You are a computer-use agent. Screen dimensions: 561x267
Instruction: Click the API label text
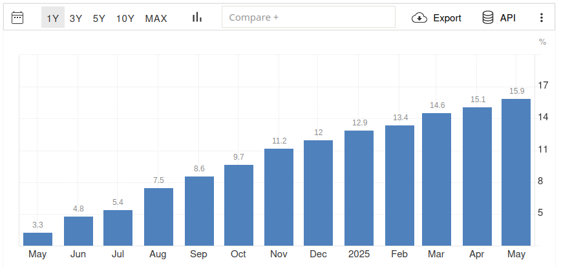508,18
